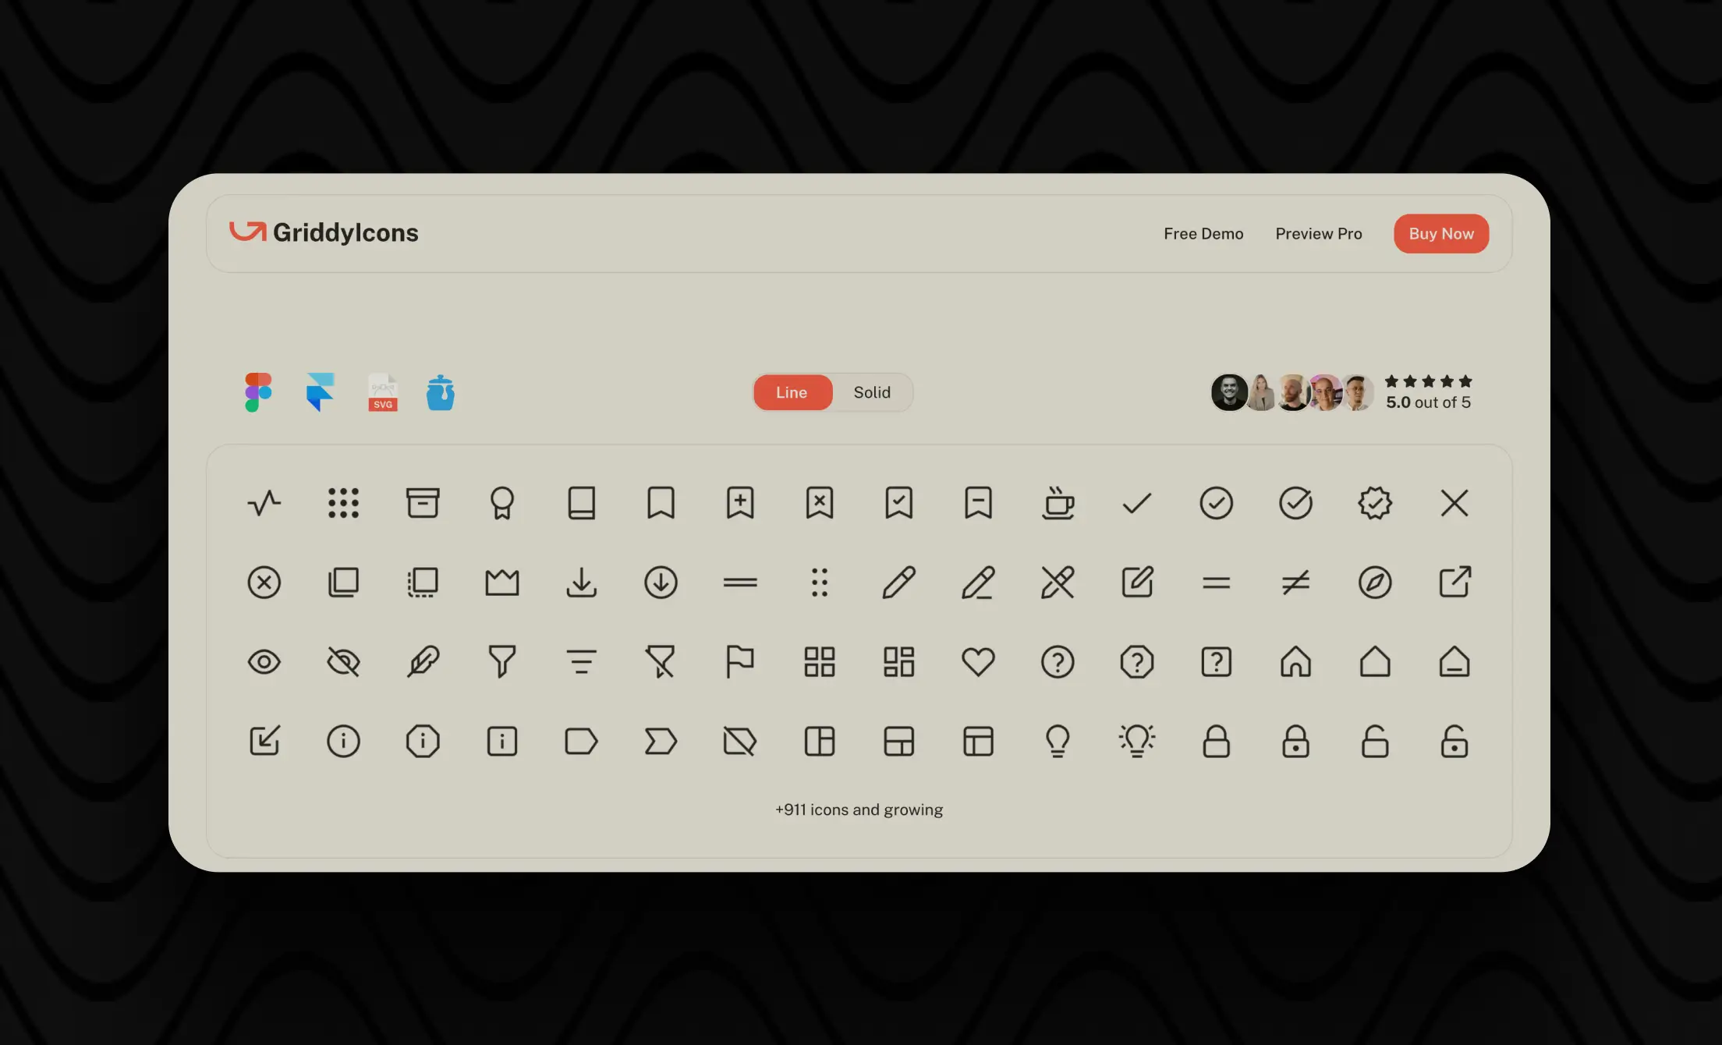
Task: Click the SVG file format icon
Action: tap(382, 391)
